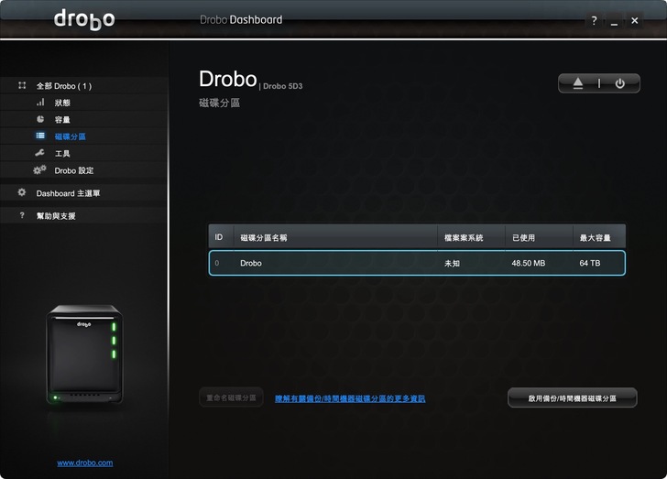Screen dimensions: 667x479
Task: Click the Drobo 5D3 model label
Action: [x=283, y=86]
